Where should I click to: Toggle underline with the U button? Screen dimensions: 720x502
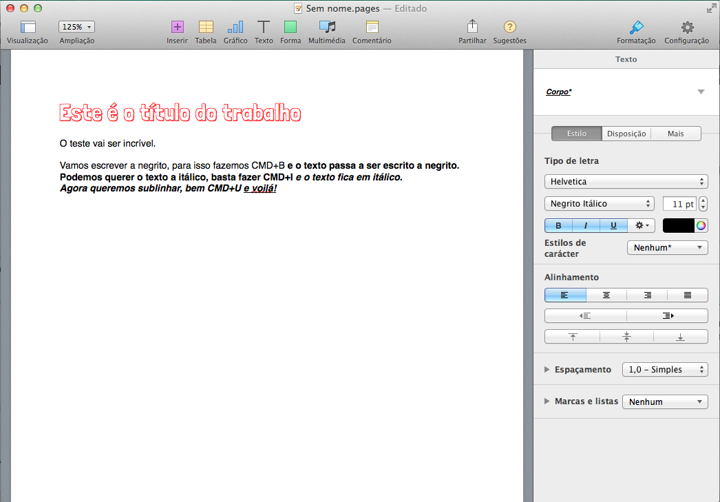point(613,225)
